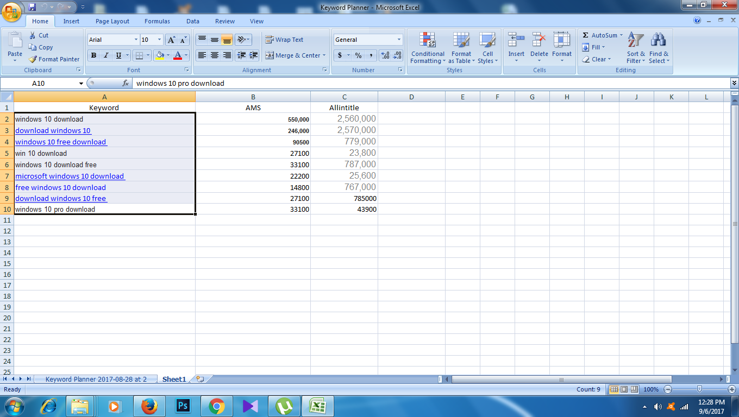
Task: Expand Merge & Center dropdown arrow
Action: (324, 55)
